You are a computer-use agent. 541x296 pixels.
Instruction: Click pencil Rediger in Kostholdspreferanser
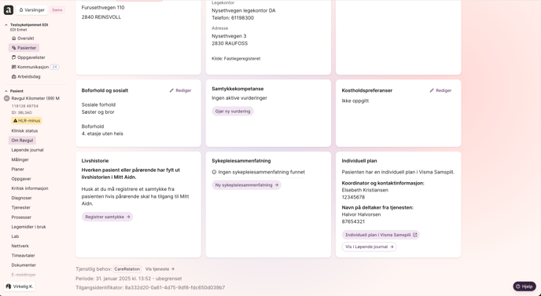[x=440, y=90]
